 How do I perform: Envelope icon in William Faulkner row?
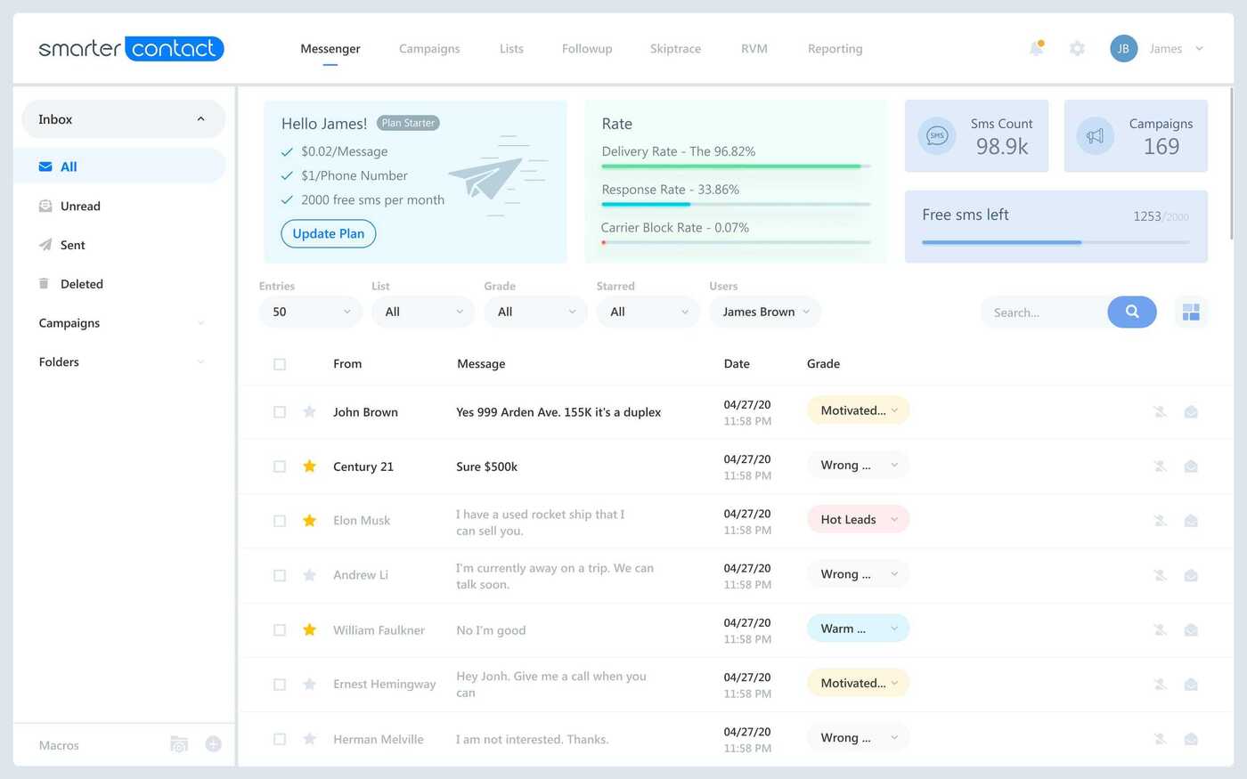[1191, 629]
